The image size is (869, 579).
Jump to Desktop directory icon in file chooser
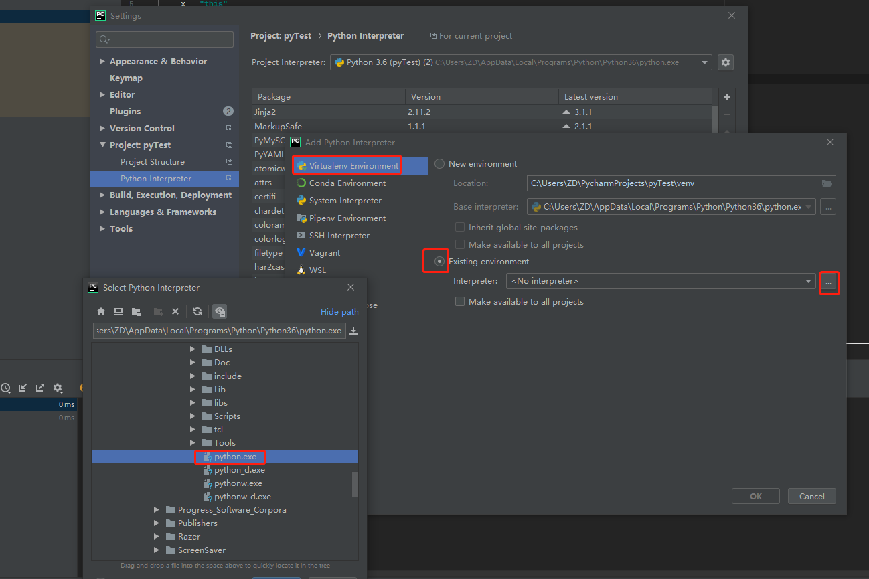[118, 311]
